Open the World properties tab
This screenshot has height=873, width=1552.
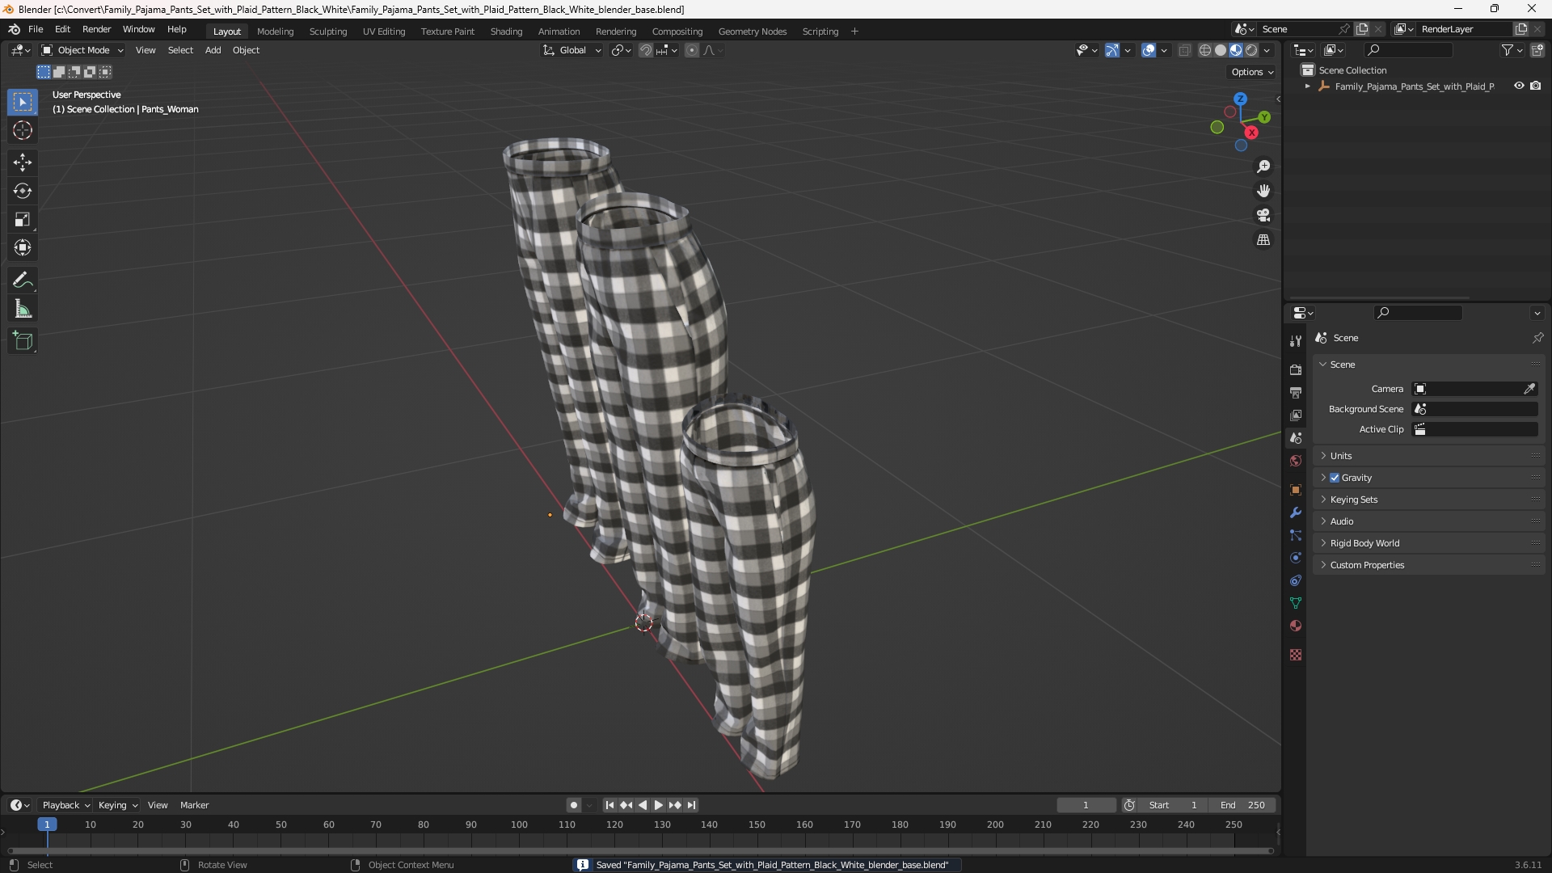click(x=1296, y=461)
